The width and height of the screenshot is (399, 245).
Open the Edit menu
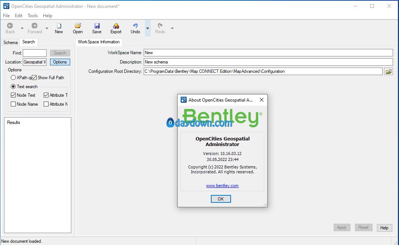[x=19, y=16]
